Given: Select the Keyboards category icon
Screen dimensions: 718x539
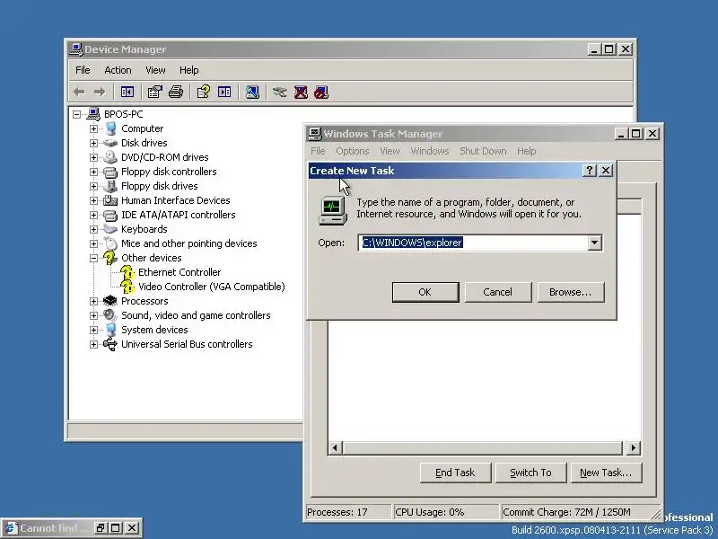Looking at the screenshot, I should click(x=109, y=229).
